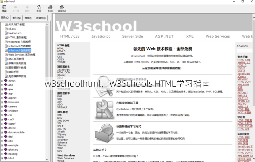
Task: Expand the css tree node
Action: pos(2,115)
